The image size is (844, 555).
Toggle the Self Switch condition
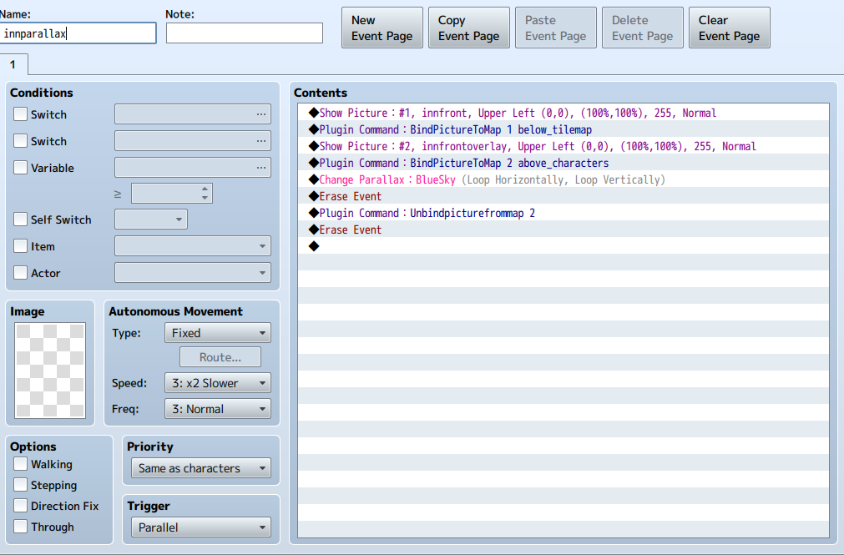coord(21,219)
